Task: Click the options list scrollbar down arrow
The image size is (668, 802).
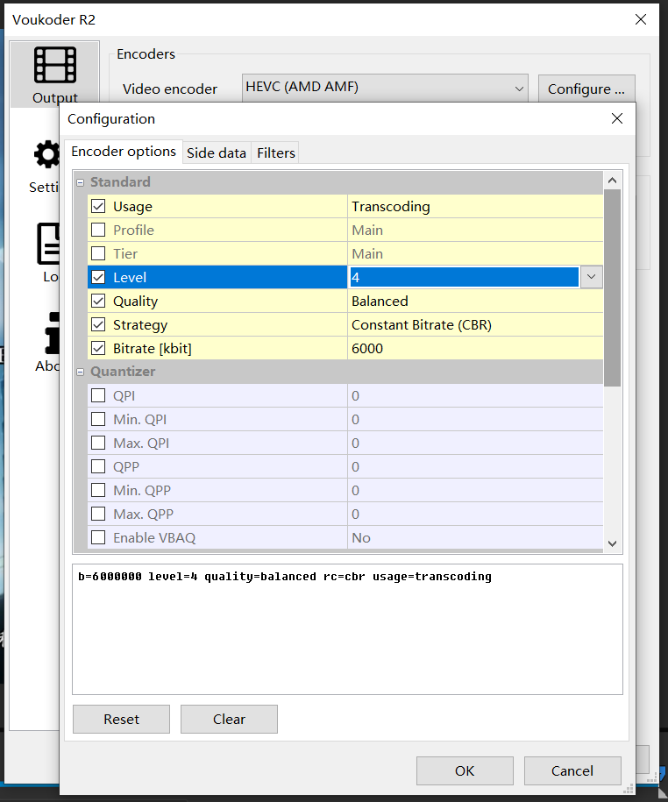Action: pyautogui.click(x=612, y=543)
